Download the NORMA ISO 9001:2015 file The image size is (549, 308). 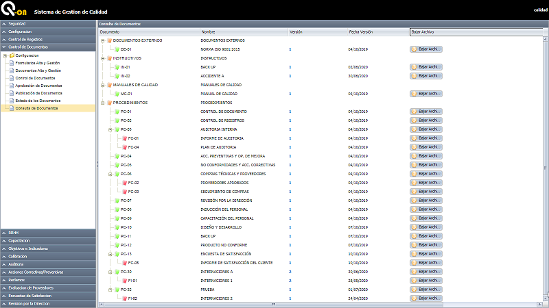click(x=425, y=49)
